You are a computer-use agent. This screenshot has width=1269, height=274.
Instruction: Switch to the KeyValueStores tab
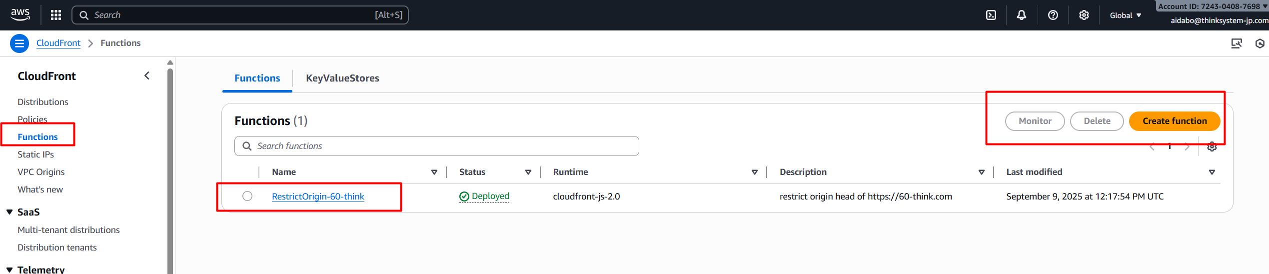[x=342, y=78]
